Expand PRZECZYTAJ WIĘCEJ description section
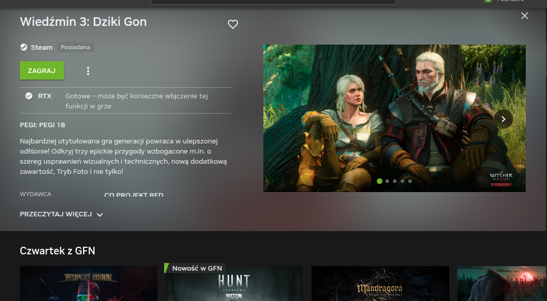Image resolution: width=547 pixels, height=301 pixels. pos(56,214)
